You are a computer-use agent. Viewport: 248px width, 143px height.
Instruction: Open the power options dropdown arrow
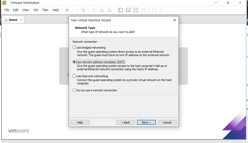(73, 10)
